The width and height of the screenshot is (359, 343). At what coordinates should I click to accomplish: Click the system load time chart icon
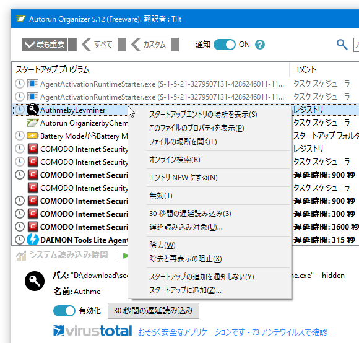coord(21,256)
